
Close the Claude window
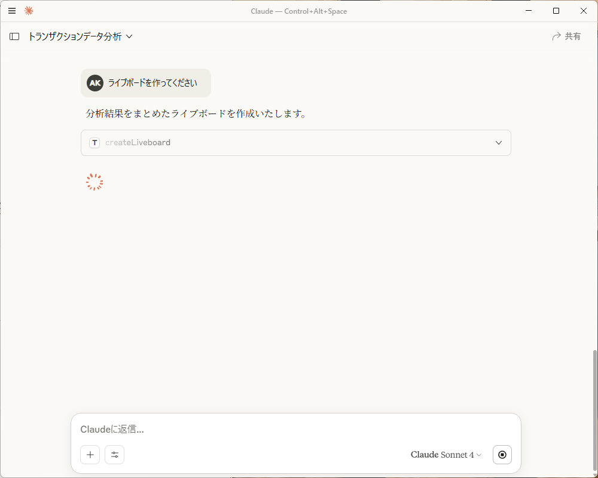point(584,11)
